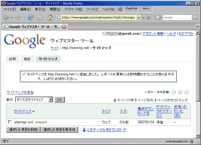Check the sitemap.xml checkbox

pyautogui.click(x=10, y=122)
